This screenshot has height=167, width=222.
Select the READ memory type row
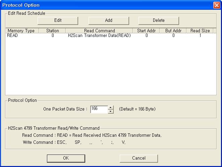click(12, 35)
